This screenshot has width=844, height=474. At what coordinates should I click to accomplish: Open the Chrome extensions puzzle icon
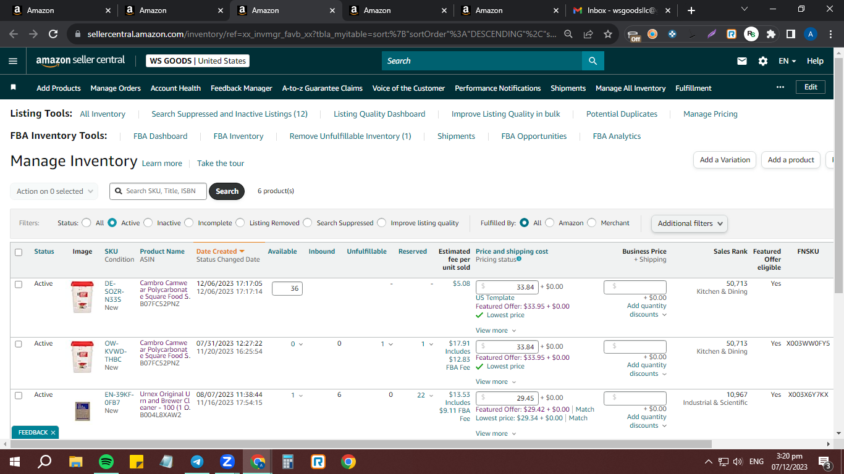point(770,34)
